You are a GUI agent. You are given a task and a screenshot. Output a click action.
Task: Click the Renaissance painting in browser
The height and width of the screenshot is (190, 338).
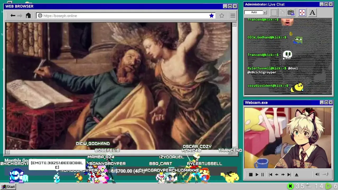(x=119, y=86)
